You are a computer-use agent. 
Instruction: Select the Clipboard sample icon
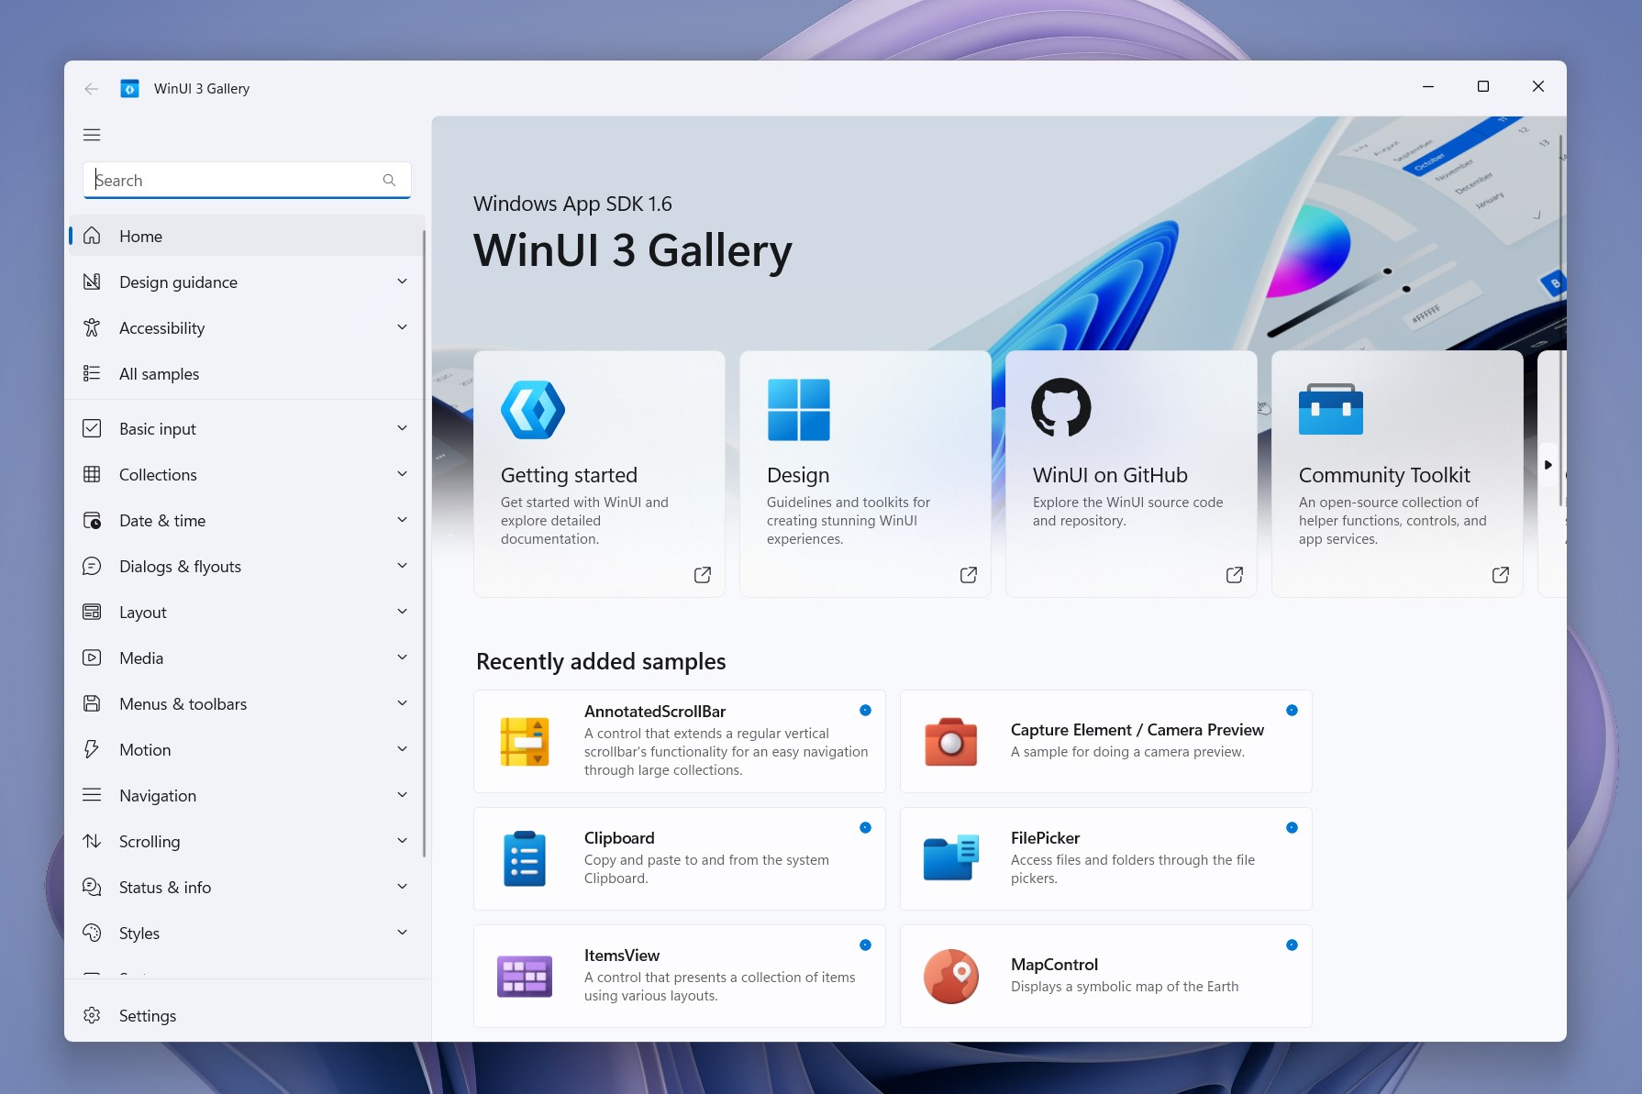tap(525, 858)
